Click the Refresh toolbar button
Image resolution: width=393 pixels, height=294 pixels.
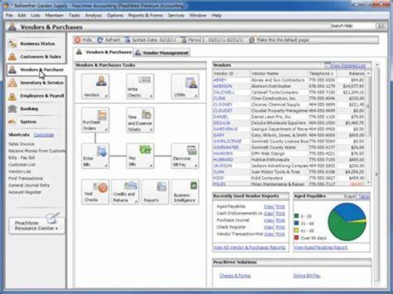point(109,40)
